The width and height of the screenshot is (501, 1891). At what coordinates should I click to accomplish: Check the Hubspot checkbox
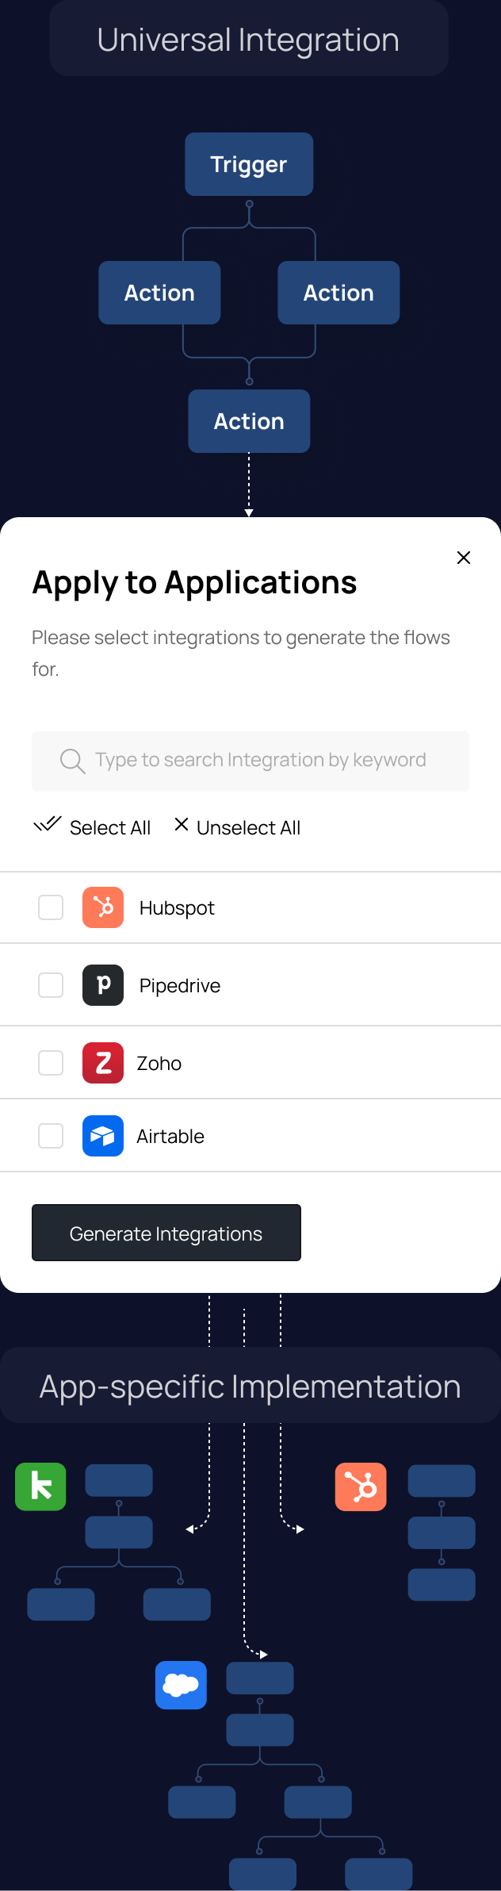pyautogui.click(x=51, y=907)
